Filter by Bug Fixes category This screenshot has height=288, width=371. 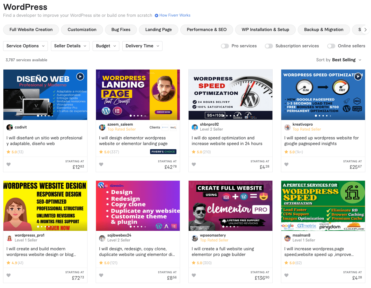coord(121,30)
